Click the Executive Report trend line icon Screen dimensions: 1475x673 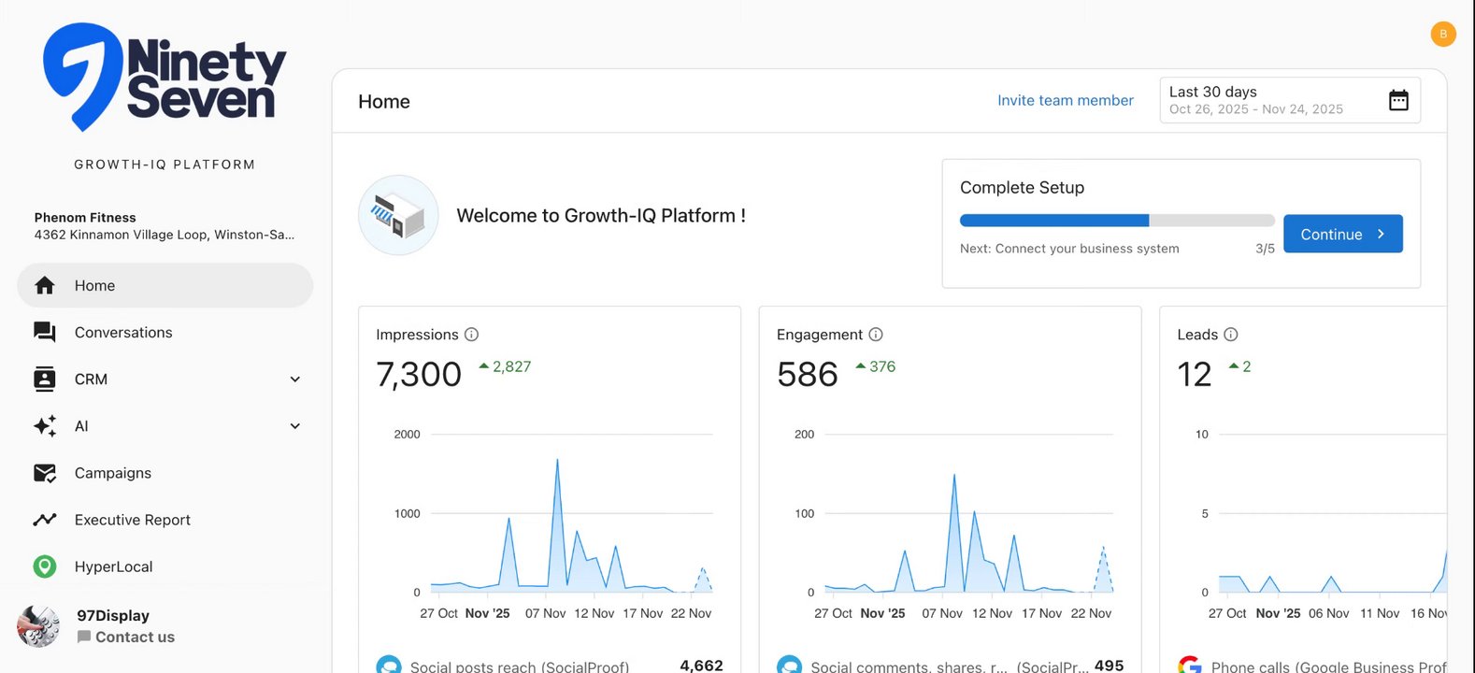coord(44,520)
